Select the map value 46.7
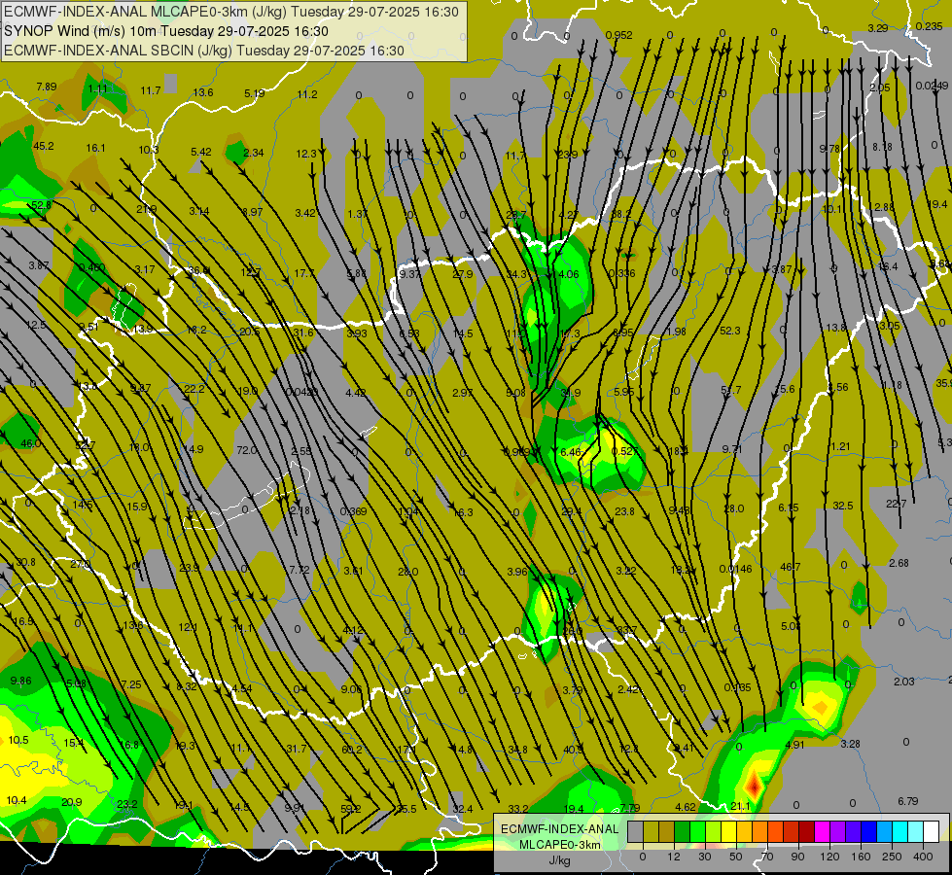The height and width of the screenshot is (875, 952). tap(790, 567)
